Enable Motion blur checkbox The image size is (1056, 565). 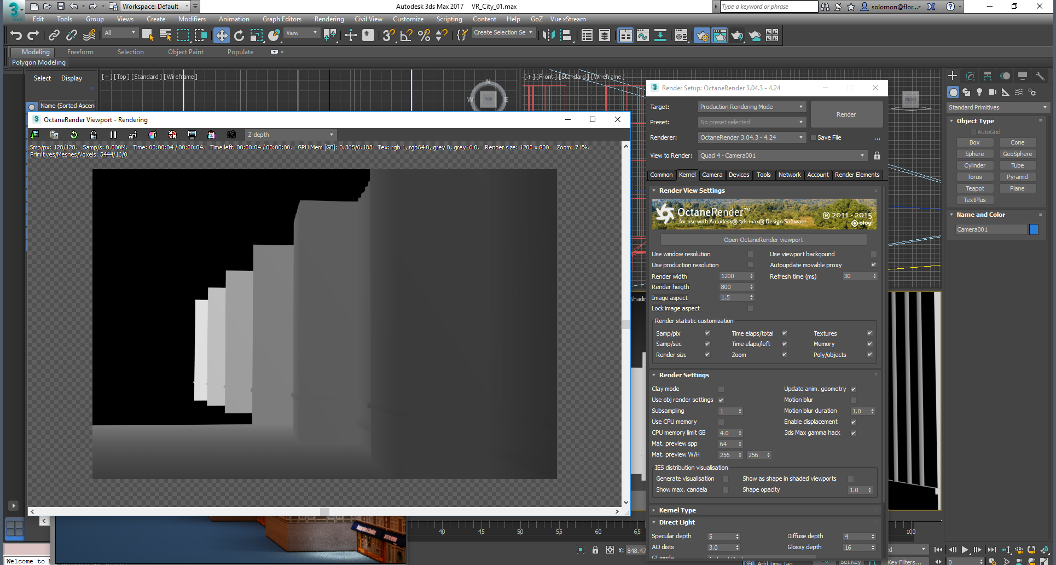coord(854,400)
